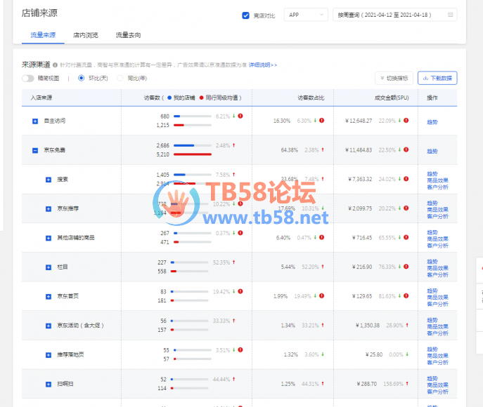Click the 按周查询 date range field
The image size is (483, 407).
click(x=395, y=15)
